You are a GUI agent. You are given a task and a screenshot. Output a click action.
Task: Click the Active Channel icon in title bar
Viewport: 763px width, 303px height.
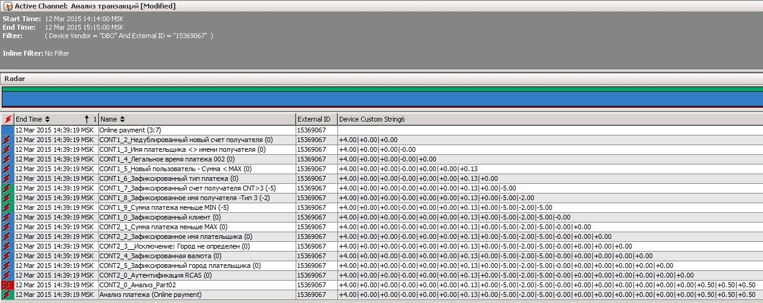point(8,6)
